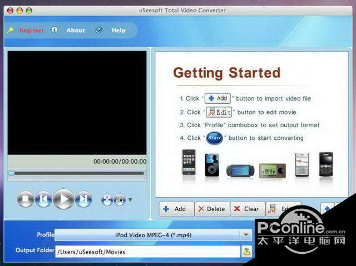This screenshot has height=266, width=356.
Task: Click the Add button in the file toolbar
Action: tap(176, 209)
